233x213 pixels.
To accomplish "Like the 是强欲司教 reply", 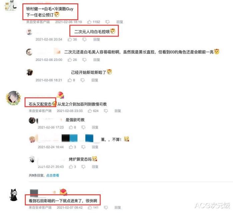I will pyautogui.click(x=71, y=127).
